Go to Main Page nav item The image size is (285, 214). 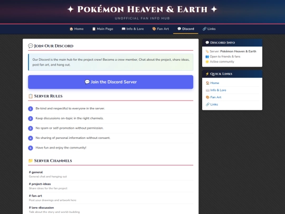click(102, 29)
